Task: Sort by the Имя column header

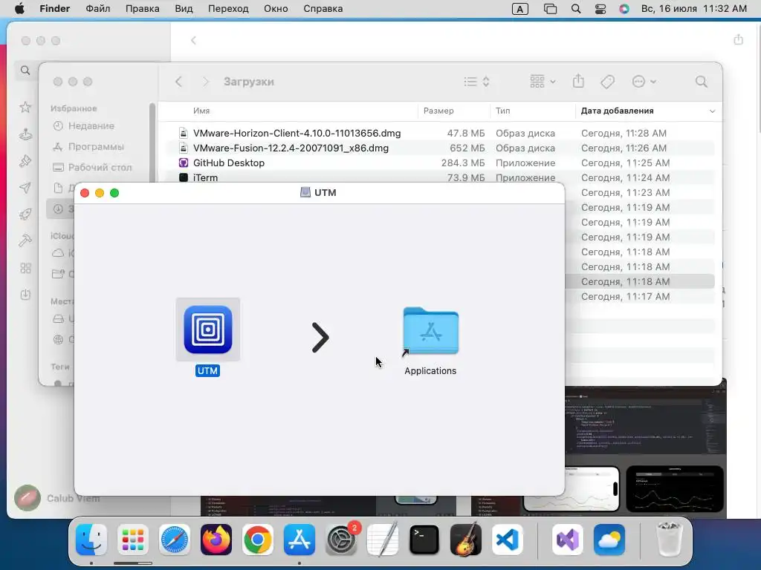Action: [x=201, y=111]
